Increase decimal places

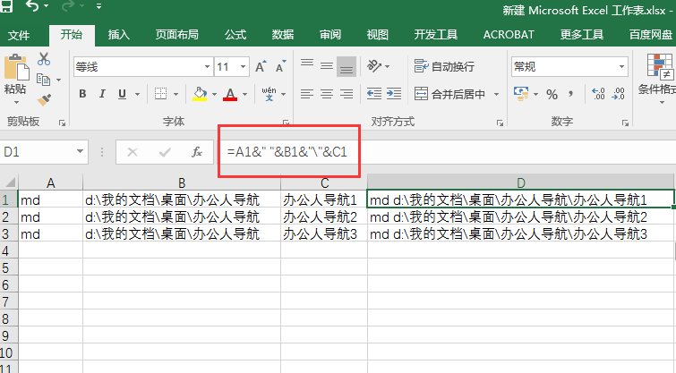click(598, 94)
